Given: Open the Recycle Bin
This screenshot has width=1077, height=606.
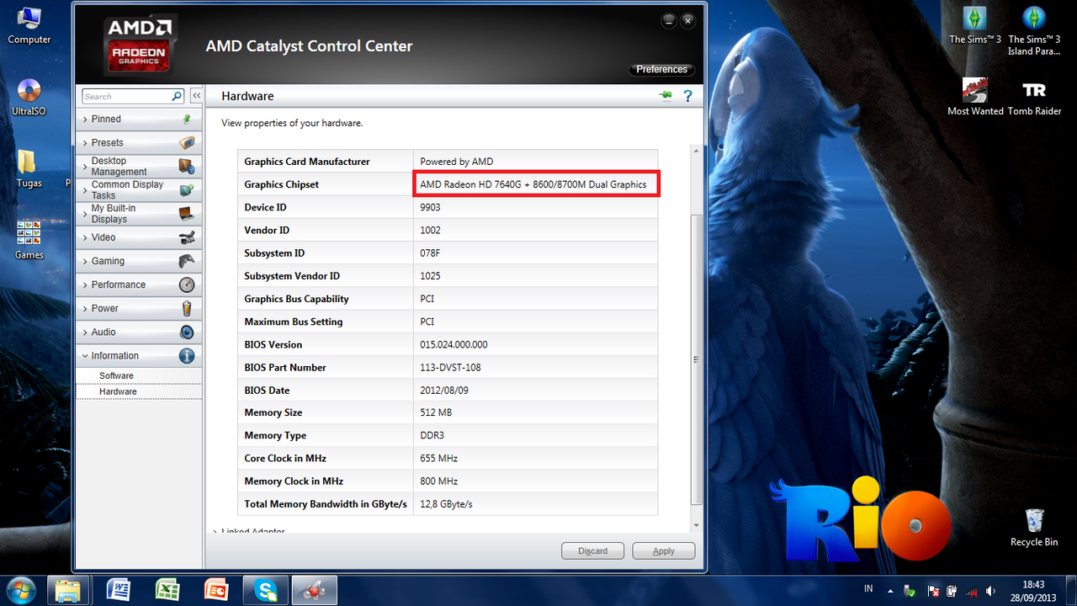Looking at the screenshot, I should [1034, 528].
